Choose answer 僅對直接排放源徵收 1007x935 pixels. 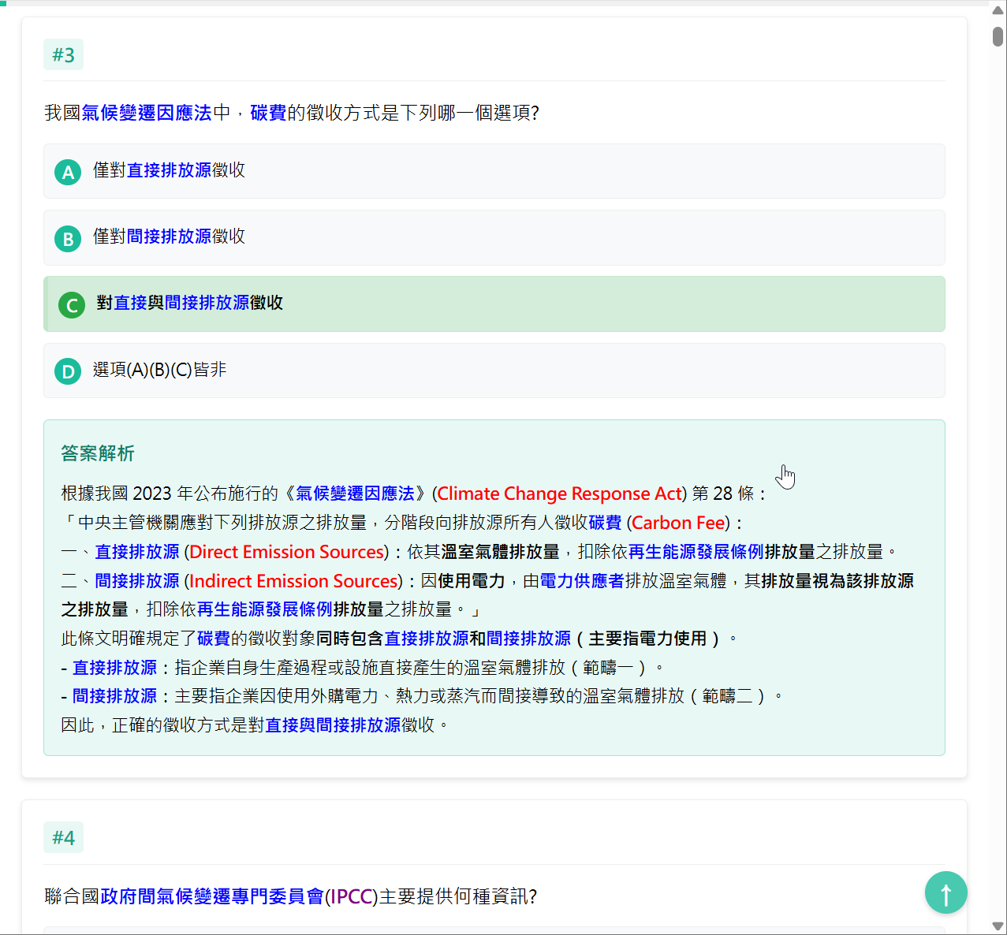pos(494,171)
